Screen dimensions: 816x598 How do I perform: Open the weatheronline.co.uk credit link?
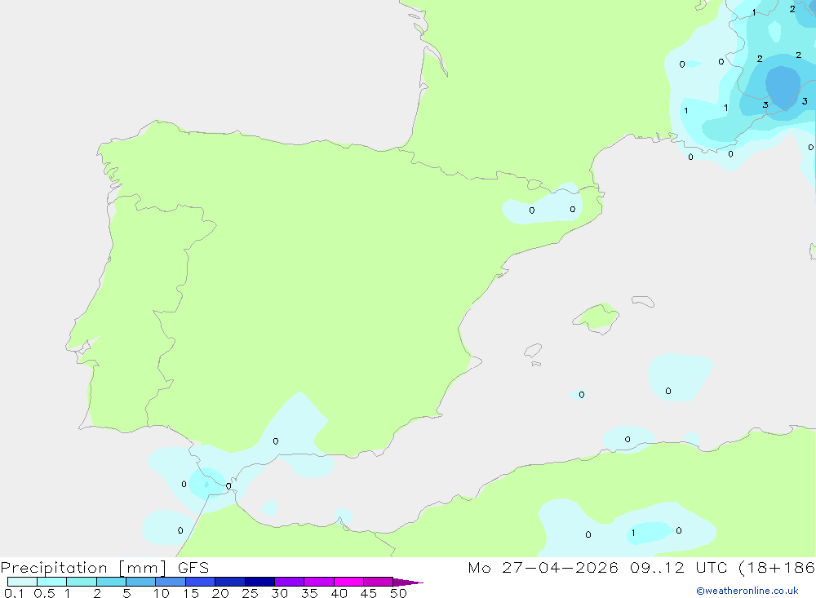point(747,591)
